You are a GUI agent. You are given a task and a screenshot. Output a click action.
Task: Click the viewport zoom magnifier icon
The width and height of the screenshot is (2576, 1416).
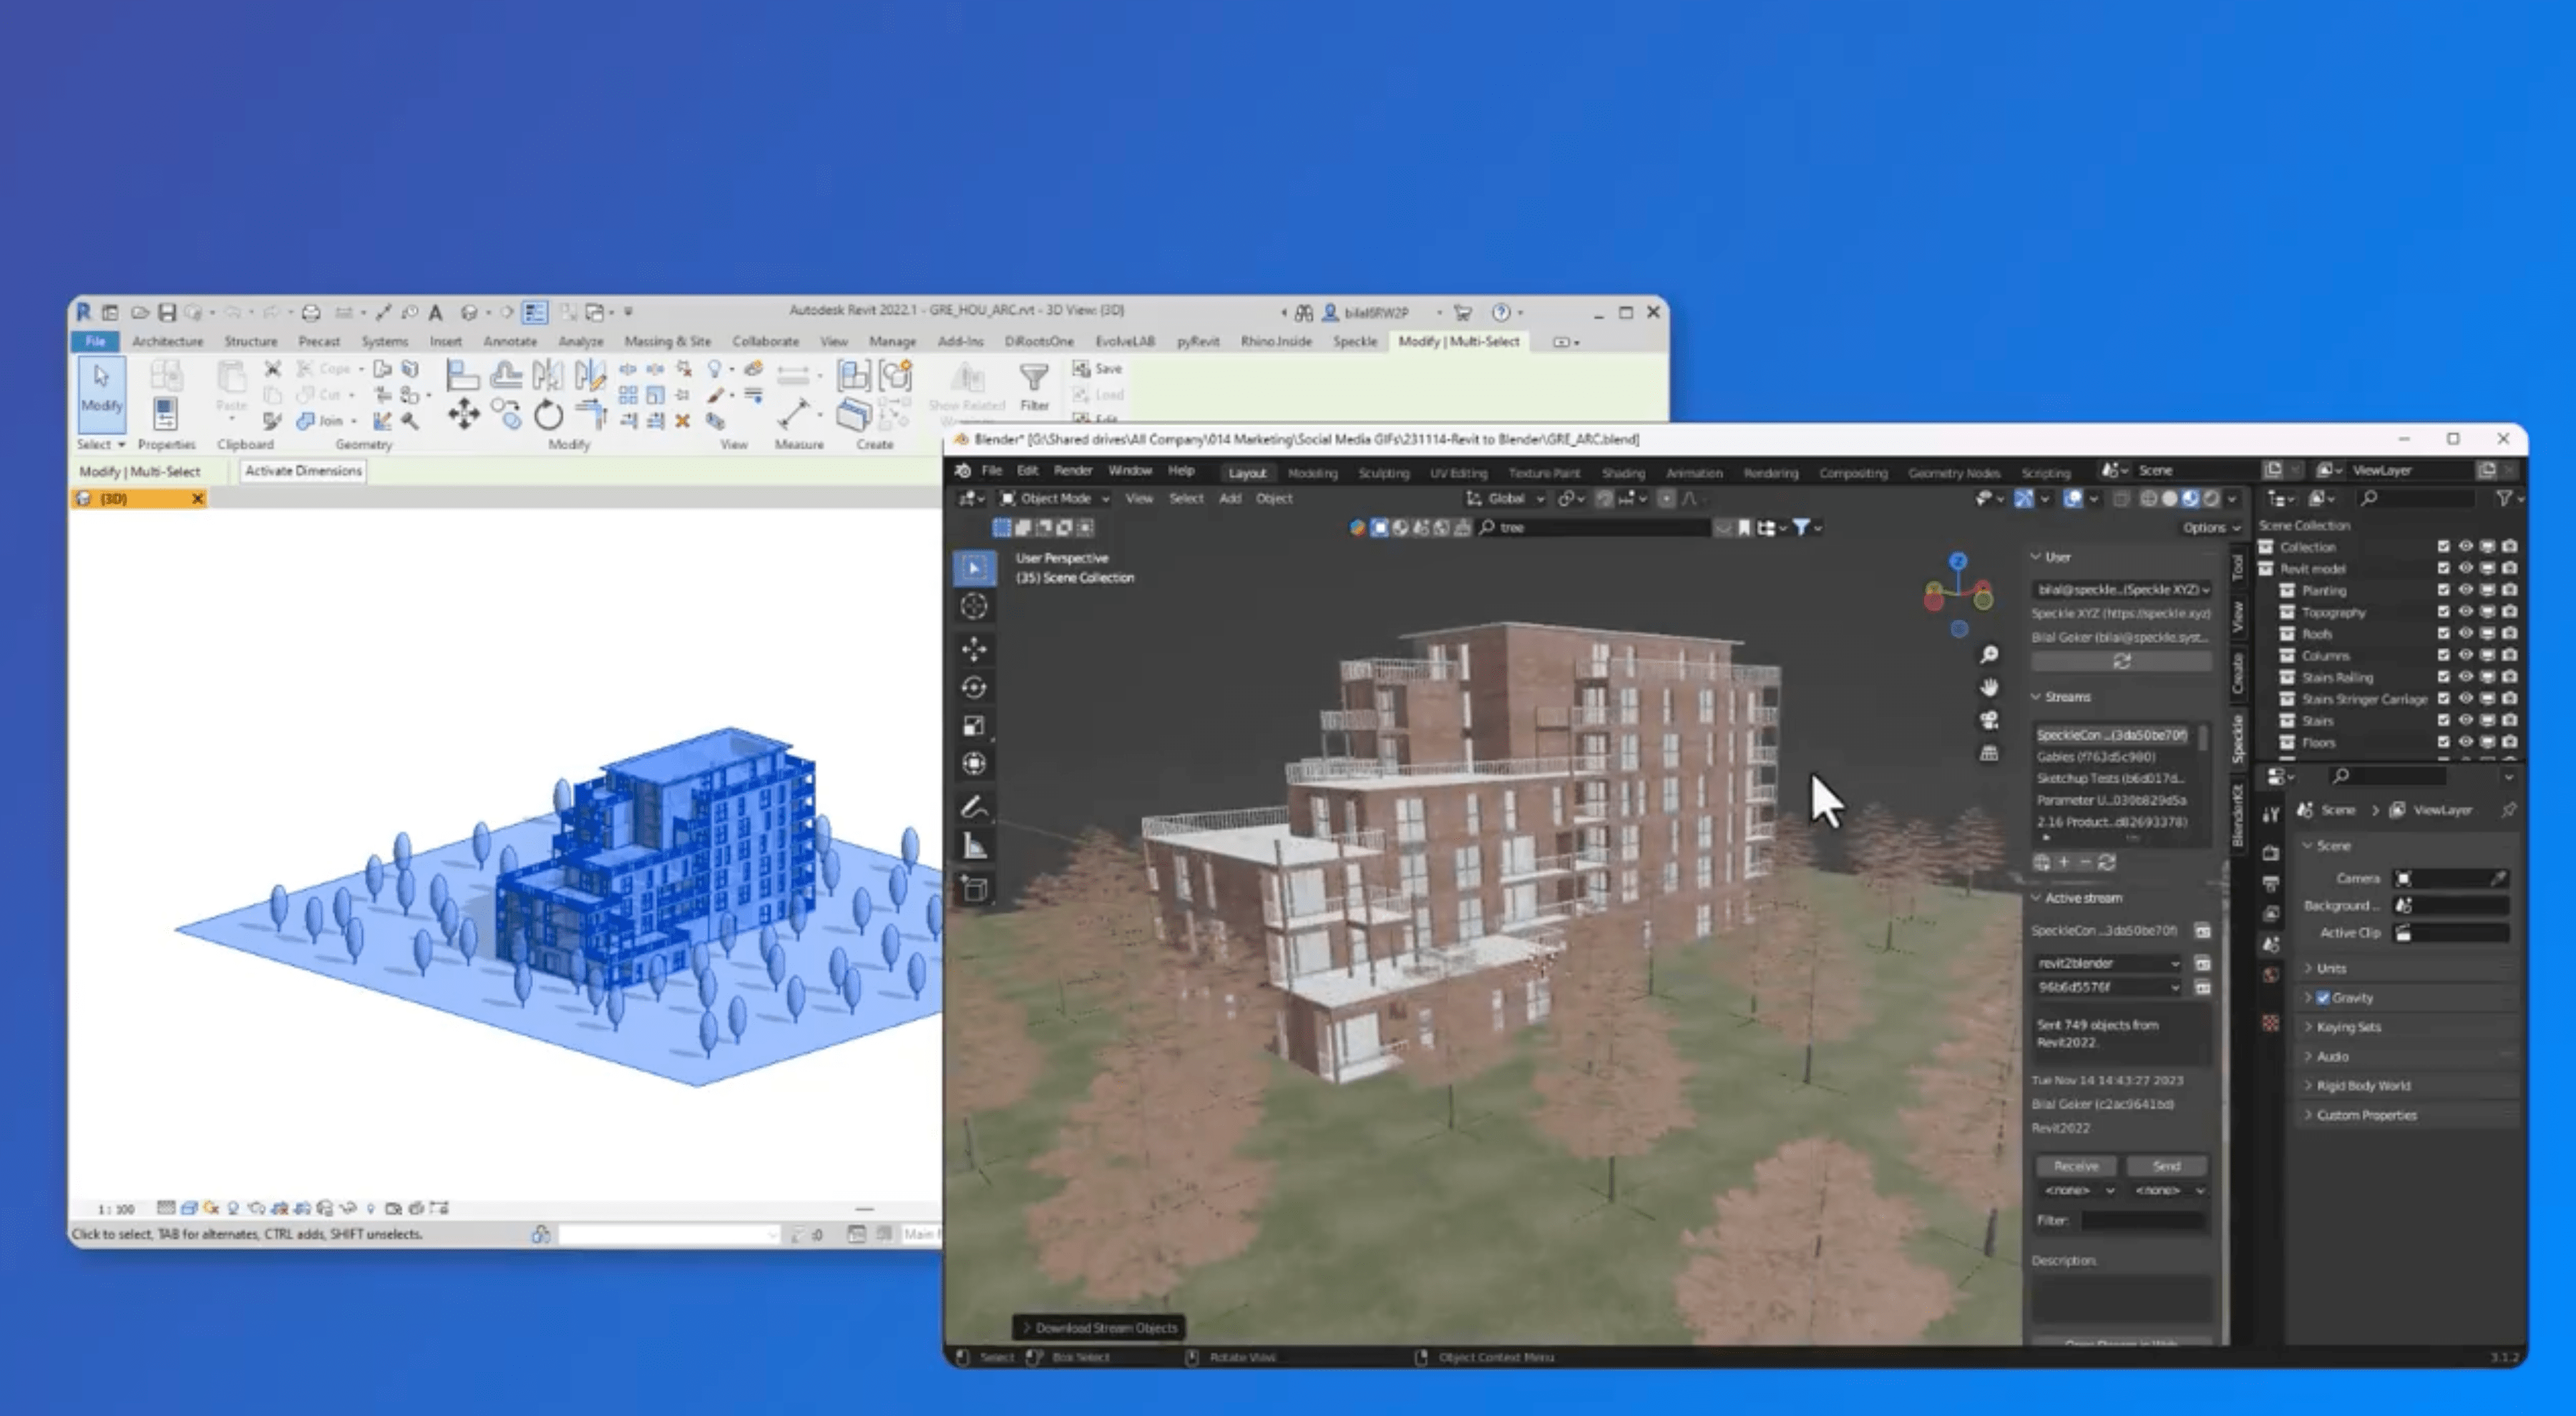coord(1989,654)
